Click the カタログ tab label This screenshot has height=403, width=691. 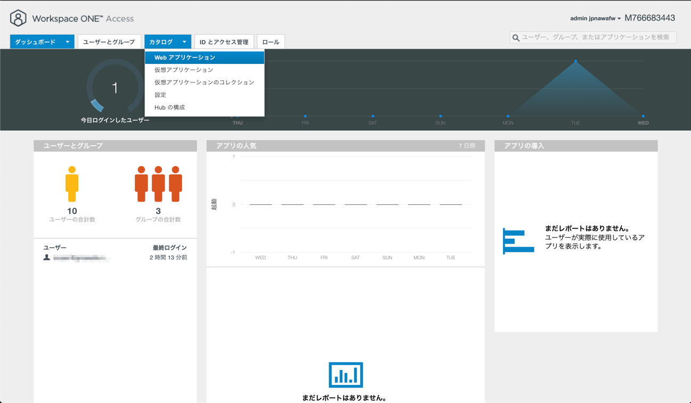pyautogui.click(x=161, y=42)
